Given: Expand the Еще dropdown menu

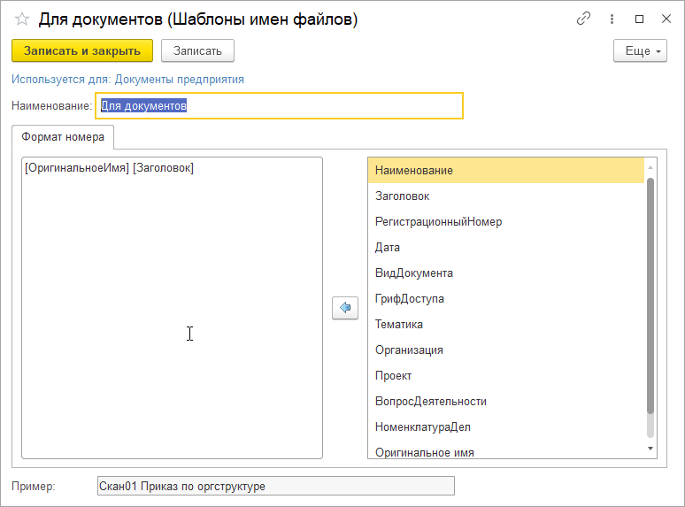Looking at the screenshot, I should [x=639, y=51].
